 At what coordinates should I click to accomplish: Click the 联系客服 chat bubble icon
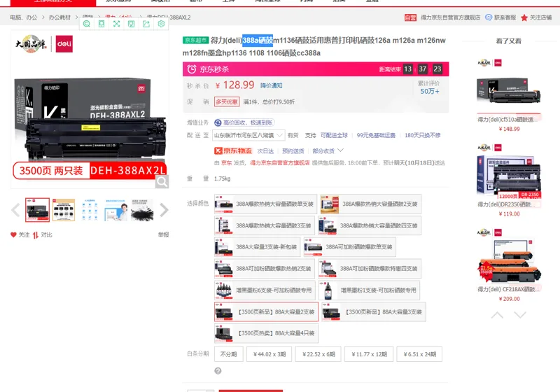tap(488, 17)
